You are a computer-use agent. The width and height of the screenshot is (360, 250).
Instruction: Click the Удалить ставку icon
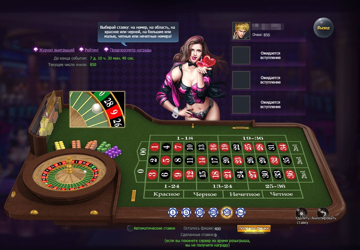[x=301, y=212]
